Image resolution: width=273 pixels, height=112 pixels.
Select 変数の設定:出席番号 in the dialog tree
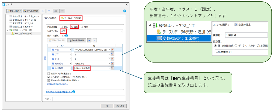[x=21, y=27]
